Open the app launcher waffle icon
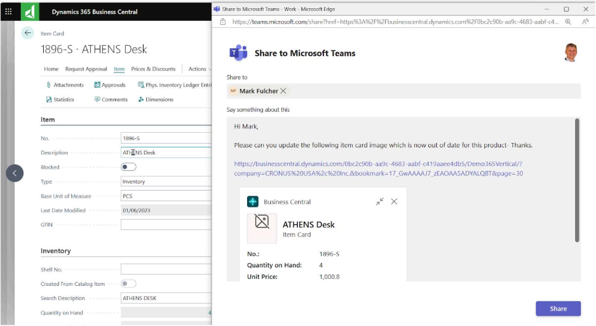The height and width of the screenshot is (326, 596). pos(8,11)
